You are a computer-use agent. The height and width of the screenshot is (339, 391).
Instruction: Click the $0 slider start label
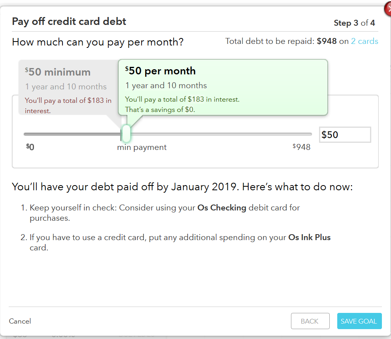click(30, 148)
